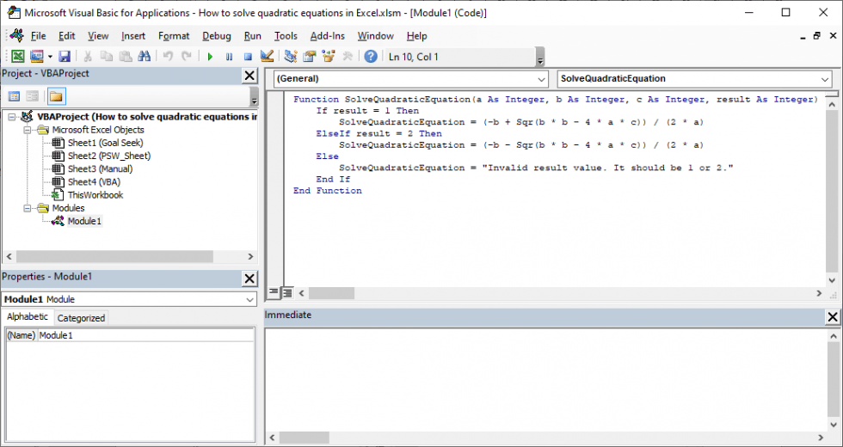Toggle Design Mode toolbar icon

click(267, 57)
